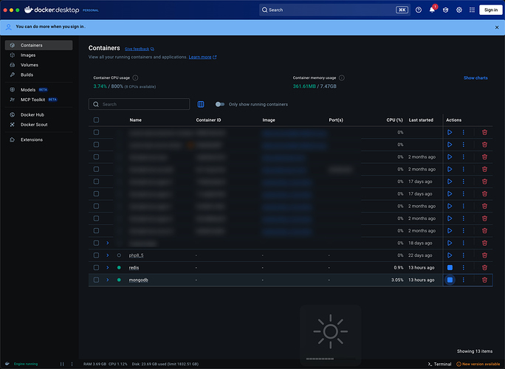Screen dimensions: 505x369
Task: Open the apps grid icon
Action: 472,10
